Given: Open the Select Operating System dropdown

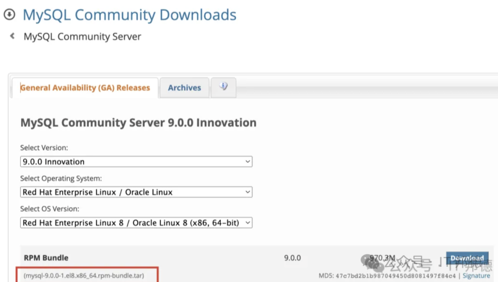Looking at the screenshot, I should point(136,192).
